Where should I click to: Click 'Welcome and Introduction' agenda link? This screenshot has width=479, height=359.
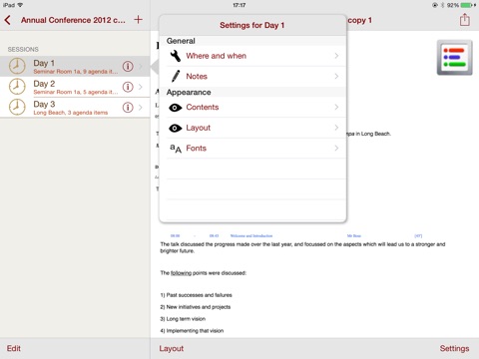tap(251, 235)
